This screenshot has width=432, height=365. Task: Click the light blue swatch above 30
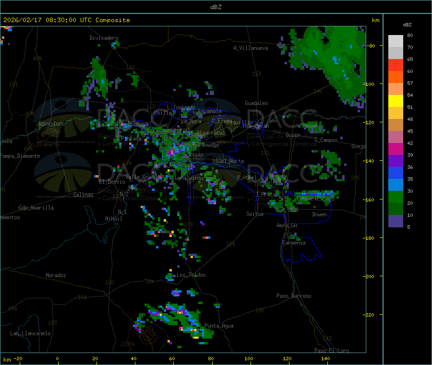pyautogui.click(x=396, y=185)
